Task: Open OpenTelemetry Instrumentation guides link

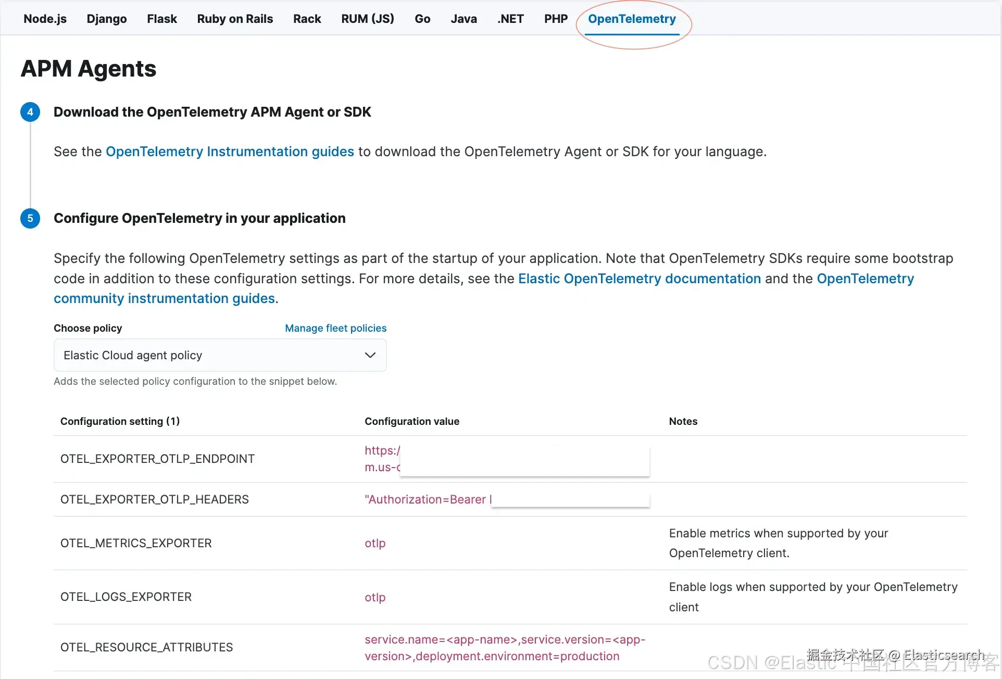Action: pyautogui.click(x=230, y=152)
